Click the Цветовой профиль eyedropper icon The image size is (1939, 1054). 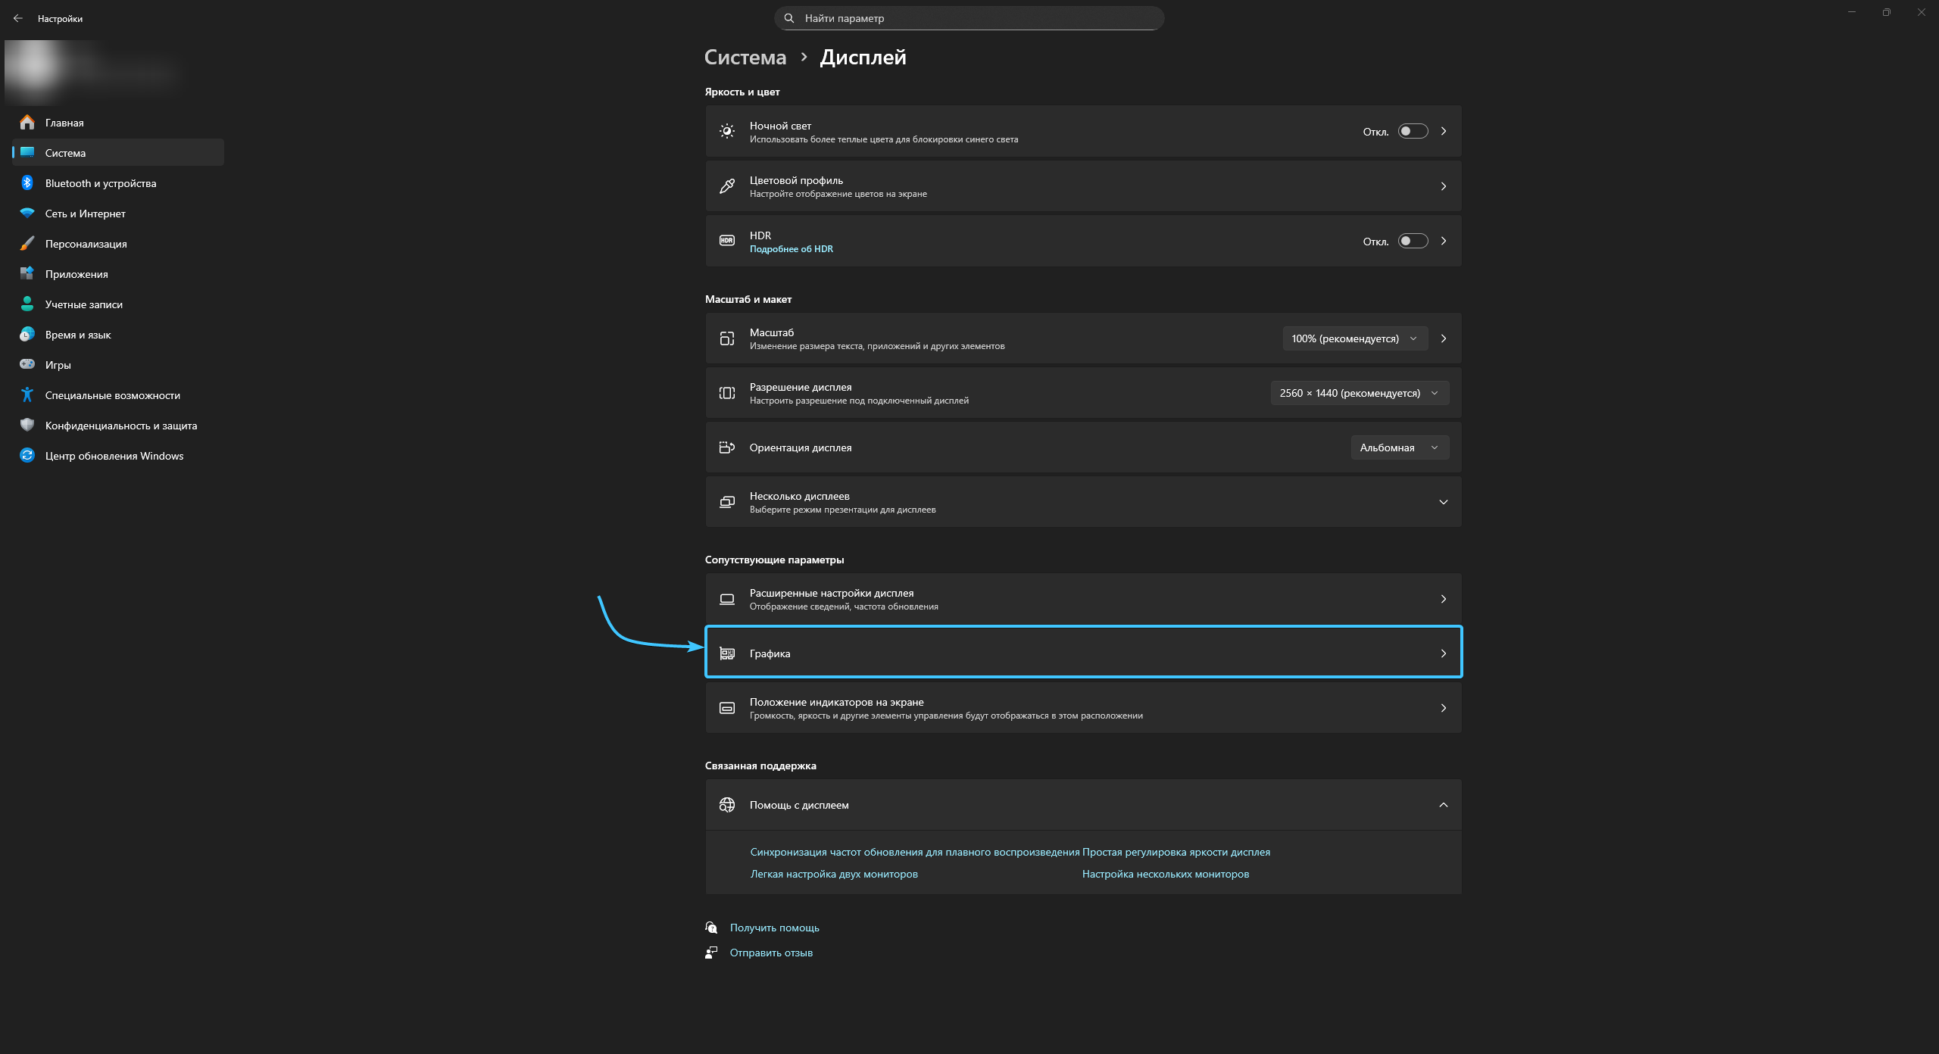726,186
